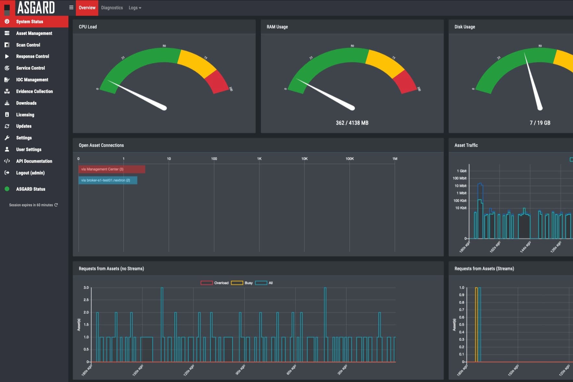This screenshot has height=382, width=573.
Task: Click the yellow Busy legend swatch
Action: (237, 283)
